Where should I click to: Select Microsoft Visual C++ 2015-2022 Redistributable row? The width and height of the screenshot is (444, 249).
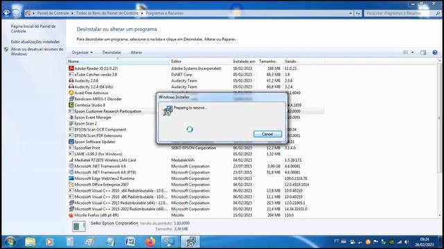pos(196,209)
